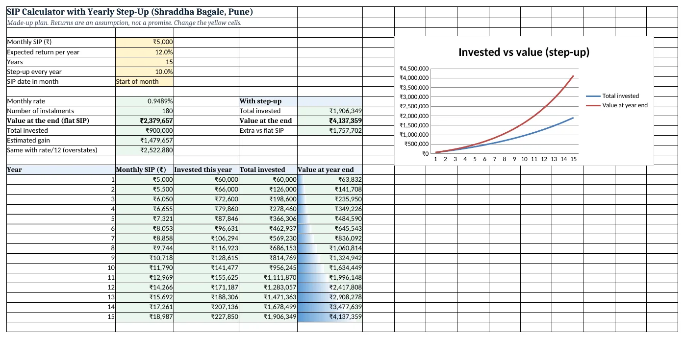Select the overstated value ₹2,522,880
Image resolution: width=684 pixels, height=338 pixels.
pyautogui.click(x=144, y=150)
